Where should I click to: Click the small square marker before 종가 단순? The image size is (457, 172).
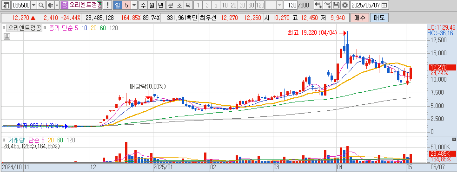pos(45,28)
